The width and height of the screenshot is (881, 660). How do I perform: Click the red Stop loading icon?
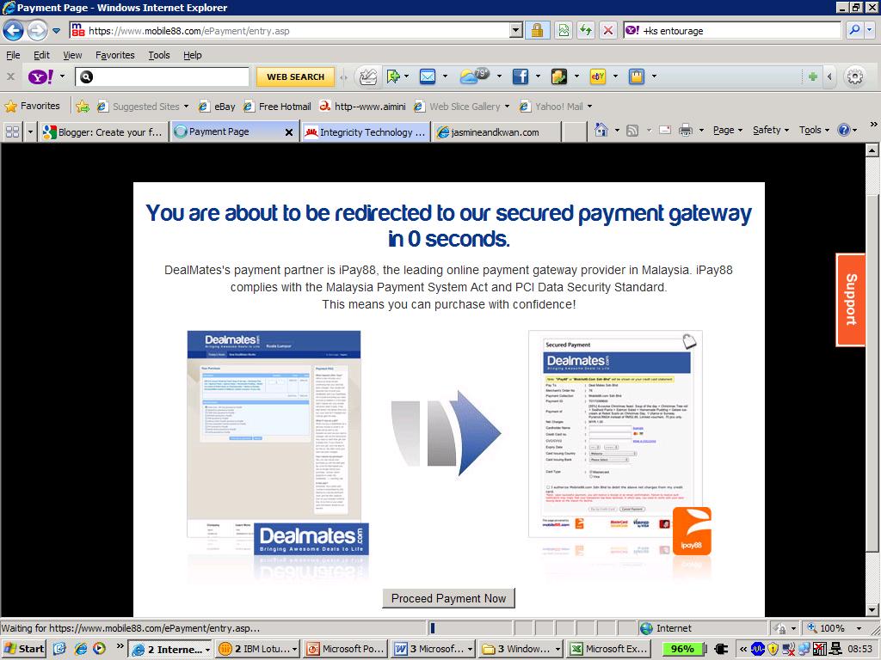pyautogui.click(x=608, y=31)
